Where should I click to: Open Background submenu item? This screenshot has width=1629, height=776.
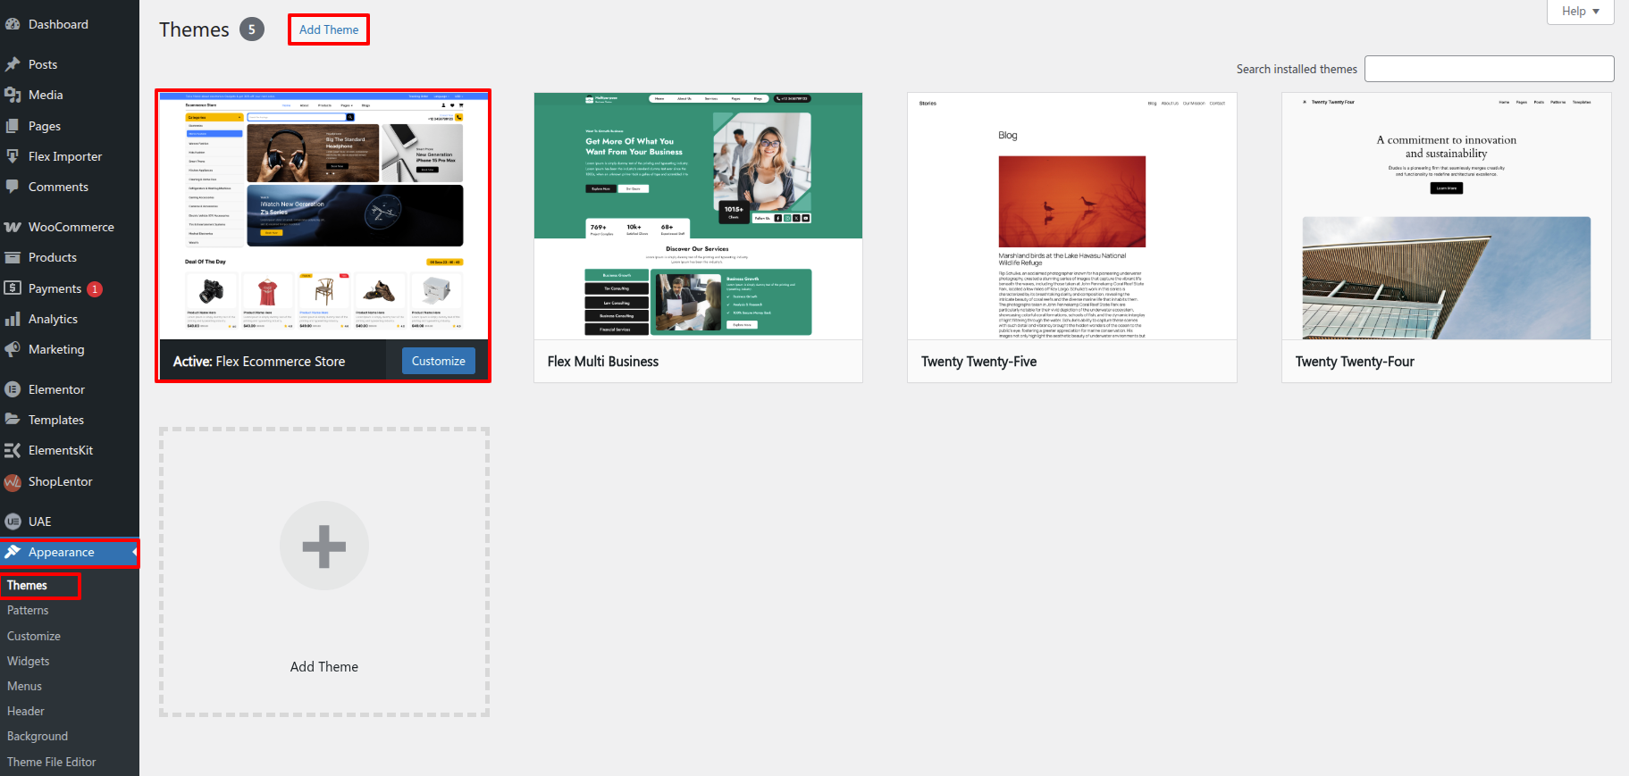coord(38,736)
